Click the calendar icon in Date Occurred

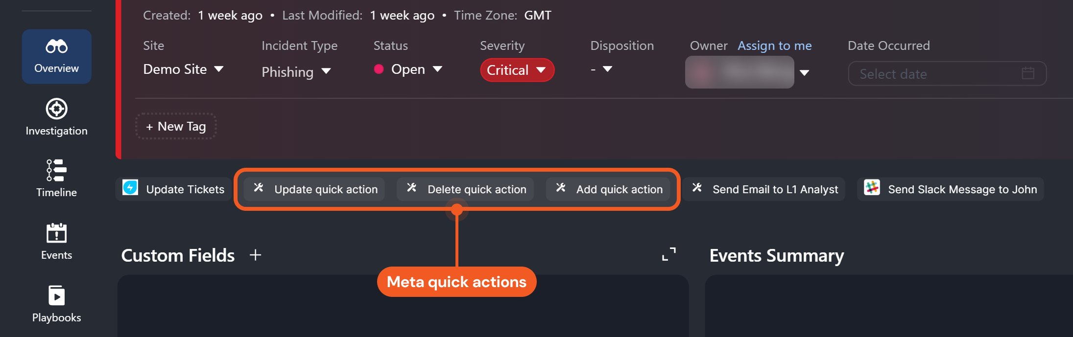pyautogui.click(x=1028, y=73)
